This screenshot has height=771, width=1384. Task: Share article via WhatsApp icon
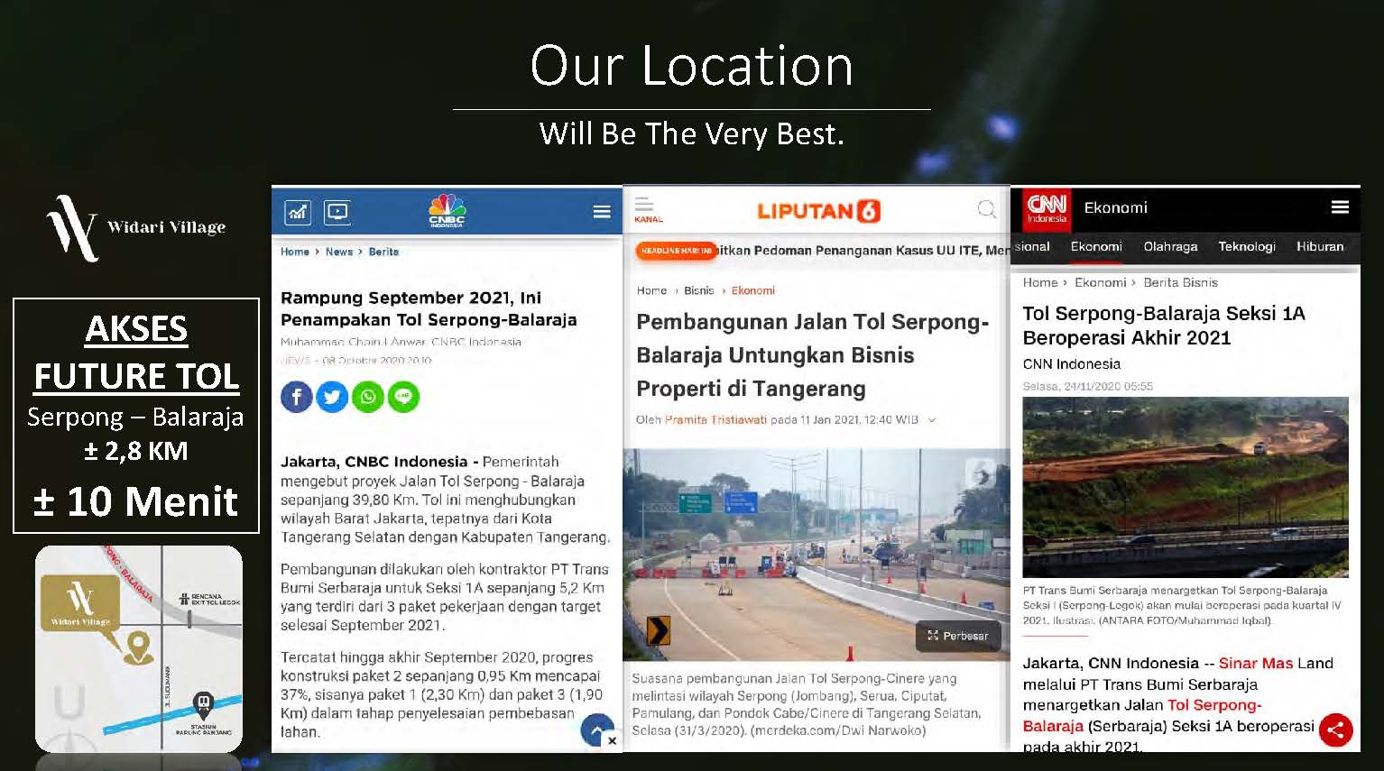click(368, 397)
